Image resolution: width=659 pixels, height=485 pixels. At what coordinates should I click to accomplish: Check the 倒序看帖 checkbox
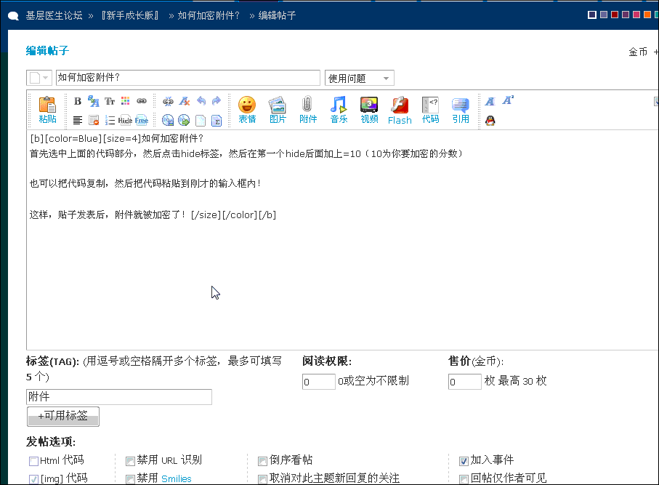[263, 461]
